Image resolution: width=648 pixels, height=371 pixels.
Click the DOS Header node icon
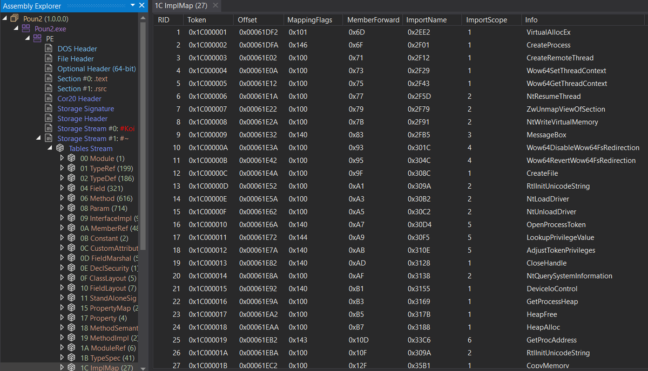[x=49, y=49]
